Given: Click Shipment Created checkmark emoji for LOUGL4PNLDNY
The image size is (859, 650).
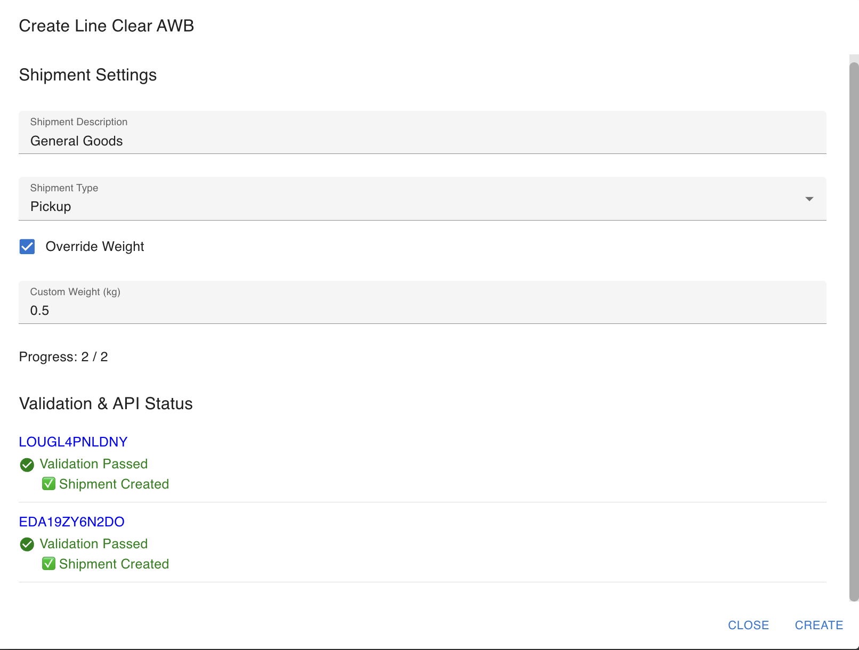Looking at the screenshot, I should coord(48,484).
